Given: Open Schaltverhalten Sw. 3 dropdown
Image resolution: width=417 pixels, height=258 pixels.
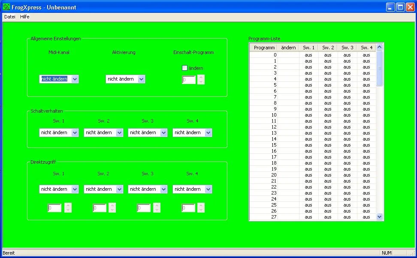Looking at the screenshot, I should click(x=148, y=132).
